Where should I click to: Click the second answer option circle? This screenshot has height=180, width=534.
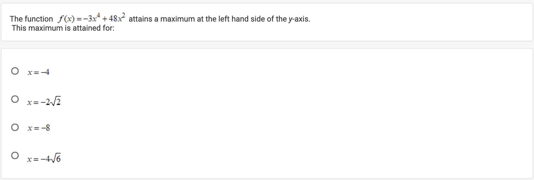(15, 99)
